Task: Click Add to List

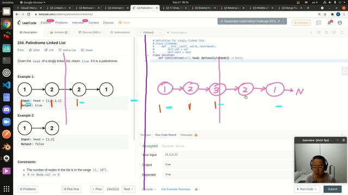Action: 67,50
